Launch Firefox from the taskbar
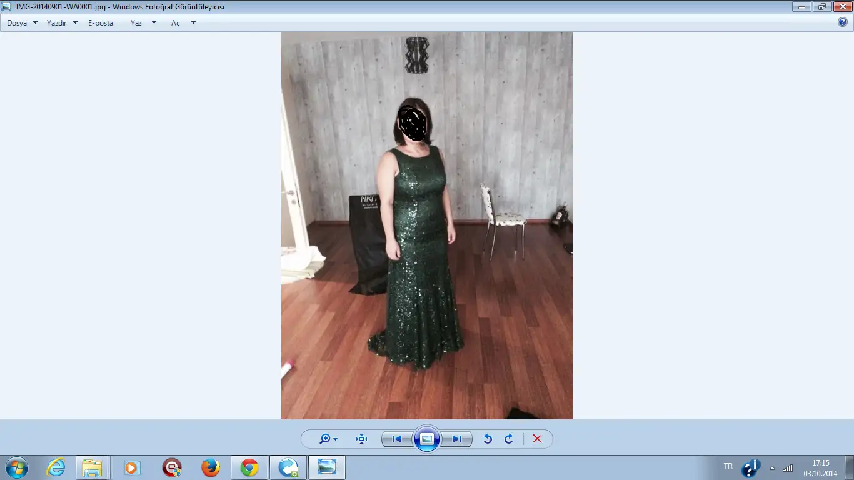 point(211,467)
